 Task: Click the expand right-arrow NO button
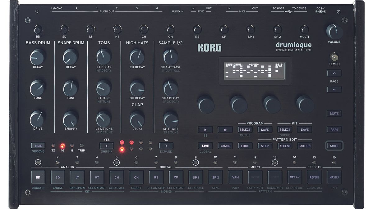pos(166,146)
